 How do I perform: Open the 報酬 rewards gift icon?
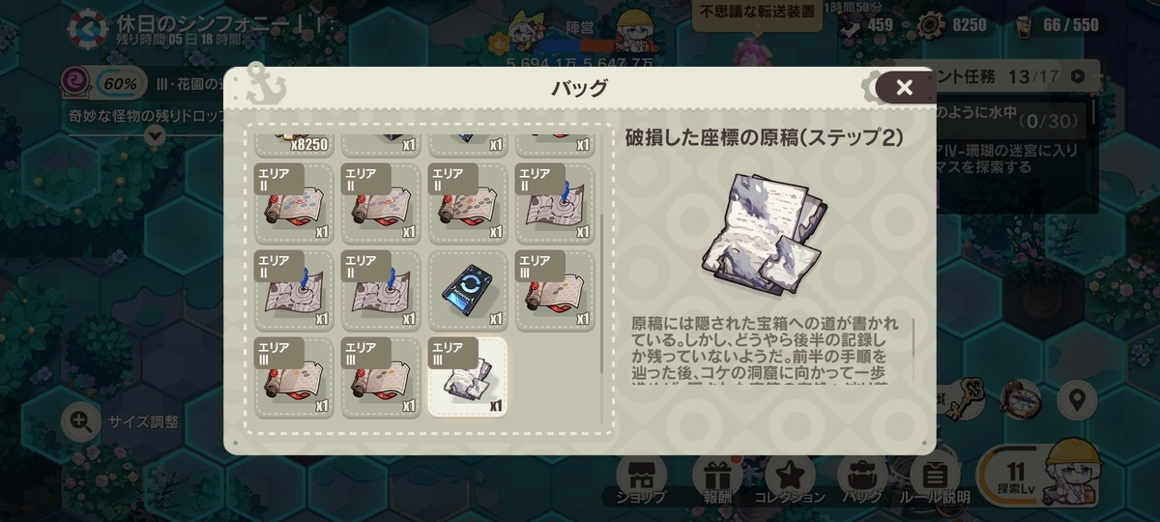716,480
